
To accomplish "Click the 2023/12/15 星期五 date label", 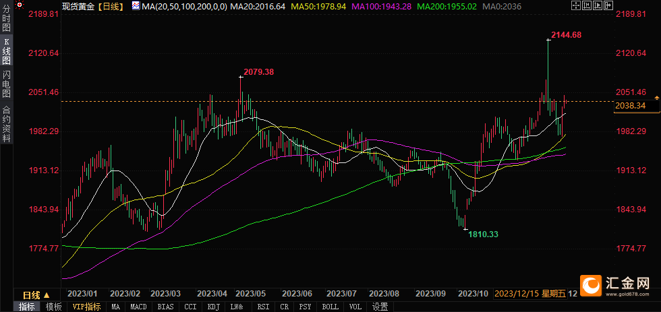I will point(529,294).
